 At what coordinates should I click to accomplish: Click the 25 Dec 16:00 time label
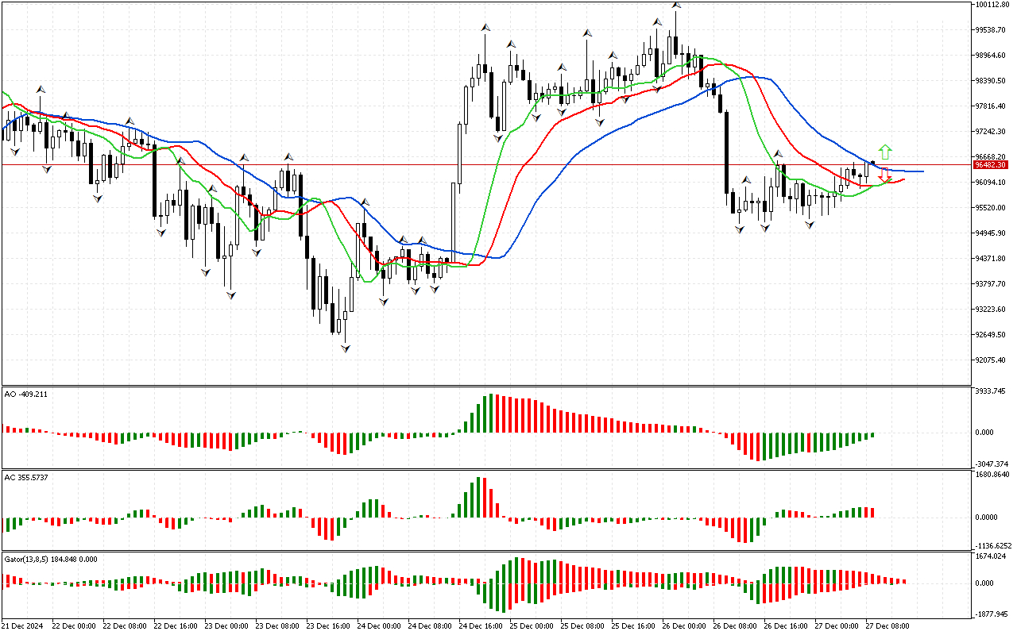pyautogui.click(x=633, y=626)
